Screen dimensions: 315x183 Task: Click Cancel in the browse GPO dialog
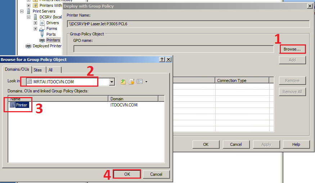pyautogui.click(x=156, y=174)
